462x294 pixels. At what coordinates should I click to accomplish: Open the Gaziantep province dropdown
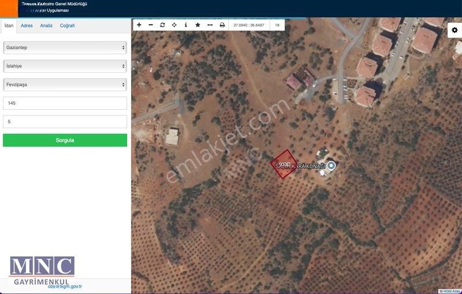[65, 47]
